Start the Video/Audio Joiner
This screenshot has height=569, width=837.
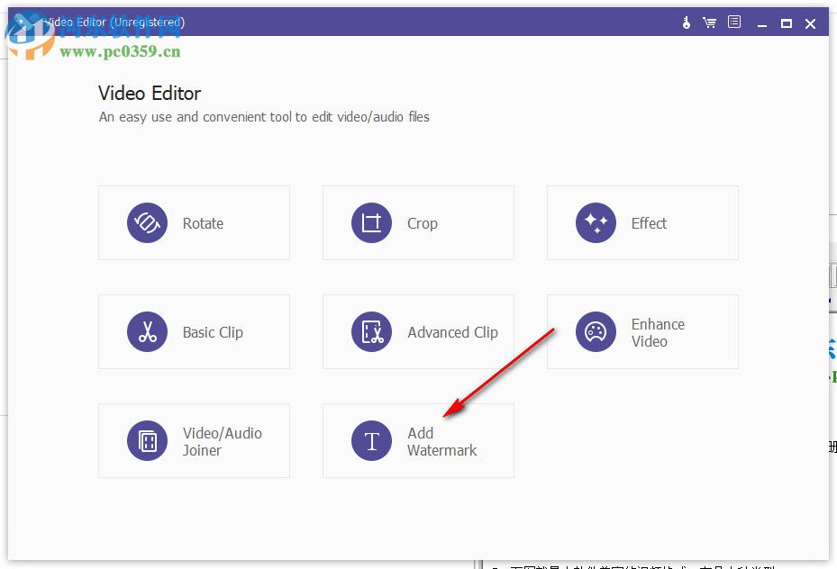click(194, 440)
